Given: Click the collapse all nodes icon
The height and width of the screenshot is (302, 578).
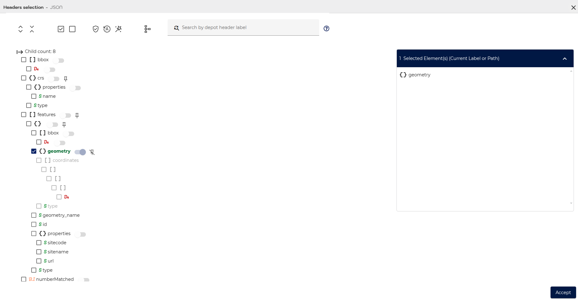Looking at the screenshot, I should point(32,29).
